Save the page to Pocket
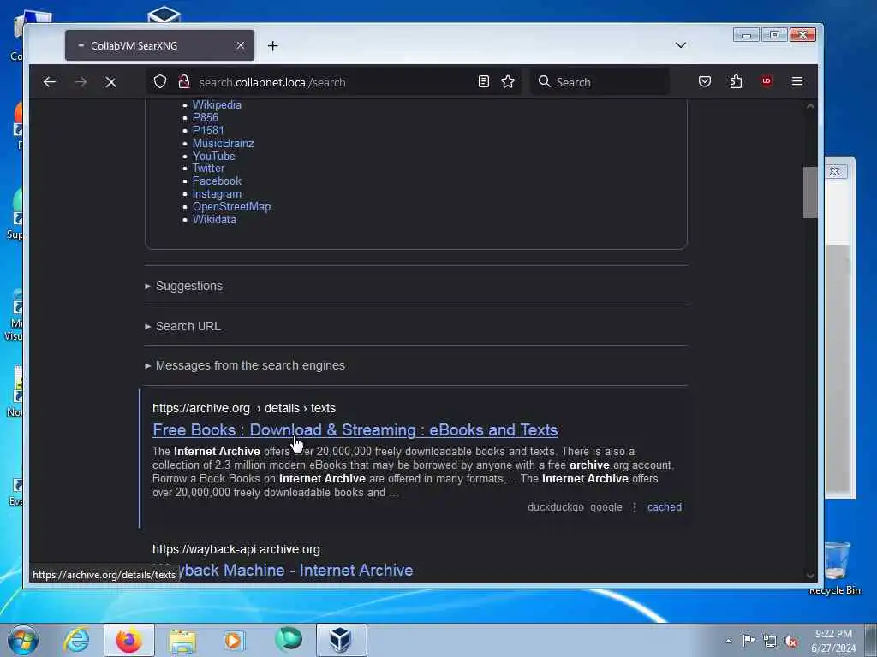Screen dimensions: 877x657 705,82
